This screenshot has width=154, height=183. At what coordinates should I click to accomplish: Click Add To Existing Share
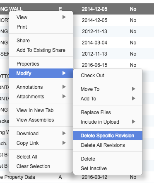(x=41, y=50)
